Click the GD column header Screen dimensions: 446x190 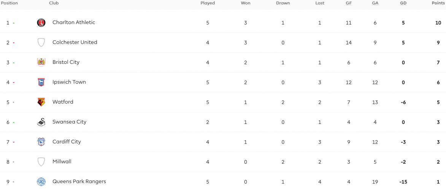403,3
